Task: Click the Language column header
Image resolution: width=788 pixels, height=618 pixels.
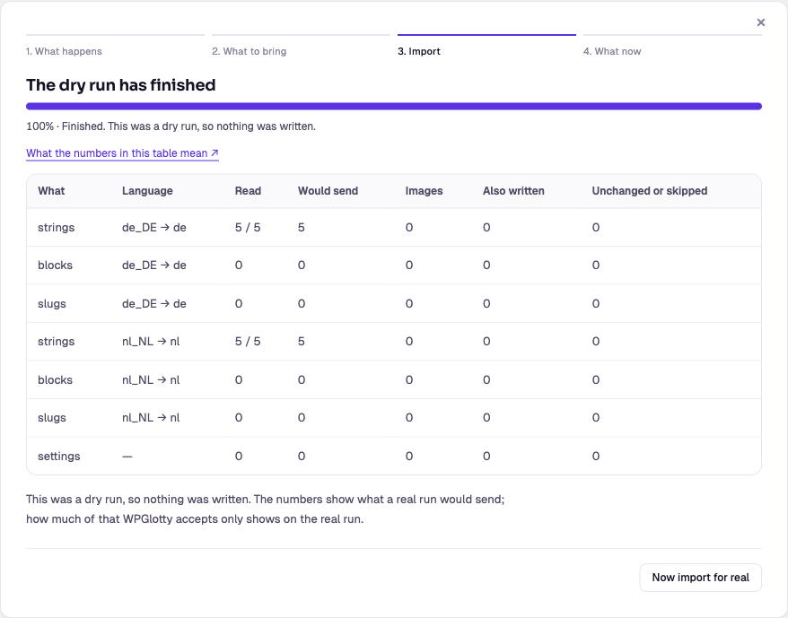Action: click(x=147, y=191)
